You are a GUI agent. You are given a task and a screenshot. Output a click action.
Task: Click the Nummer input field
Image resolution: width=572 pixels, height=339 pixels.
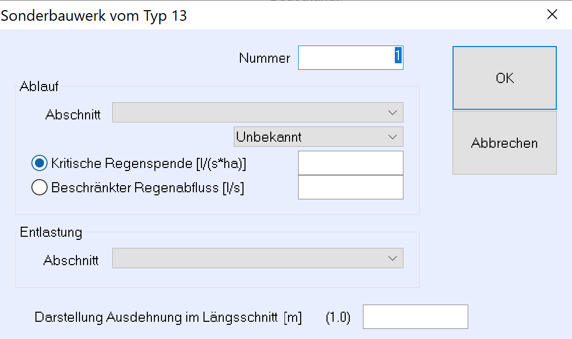click(350, 58)
